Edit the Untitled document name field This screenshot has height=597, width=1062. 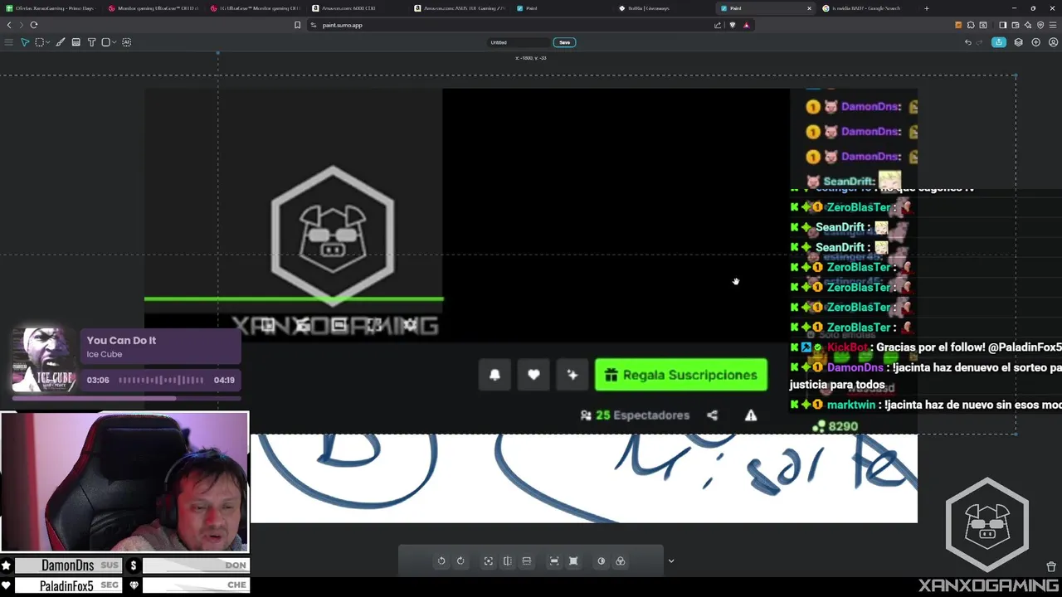(519, 42)
